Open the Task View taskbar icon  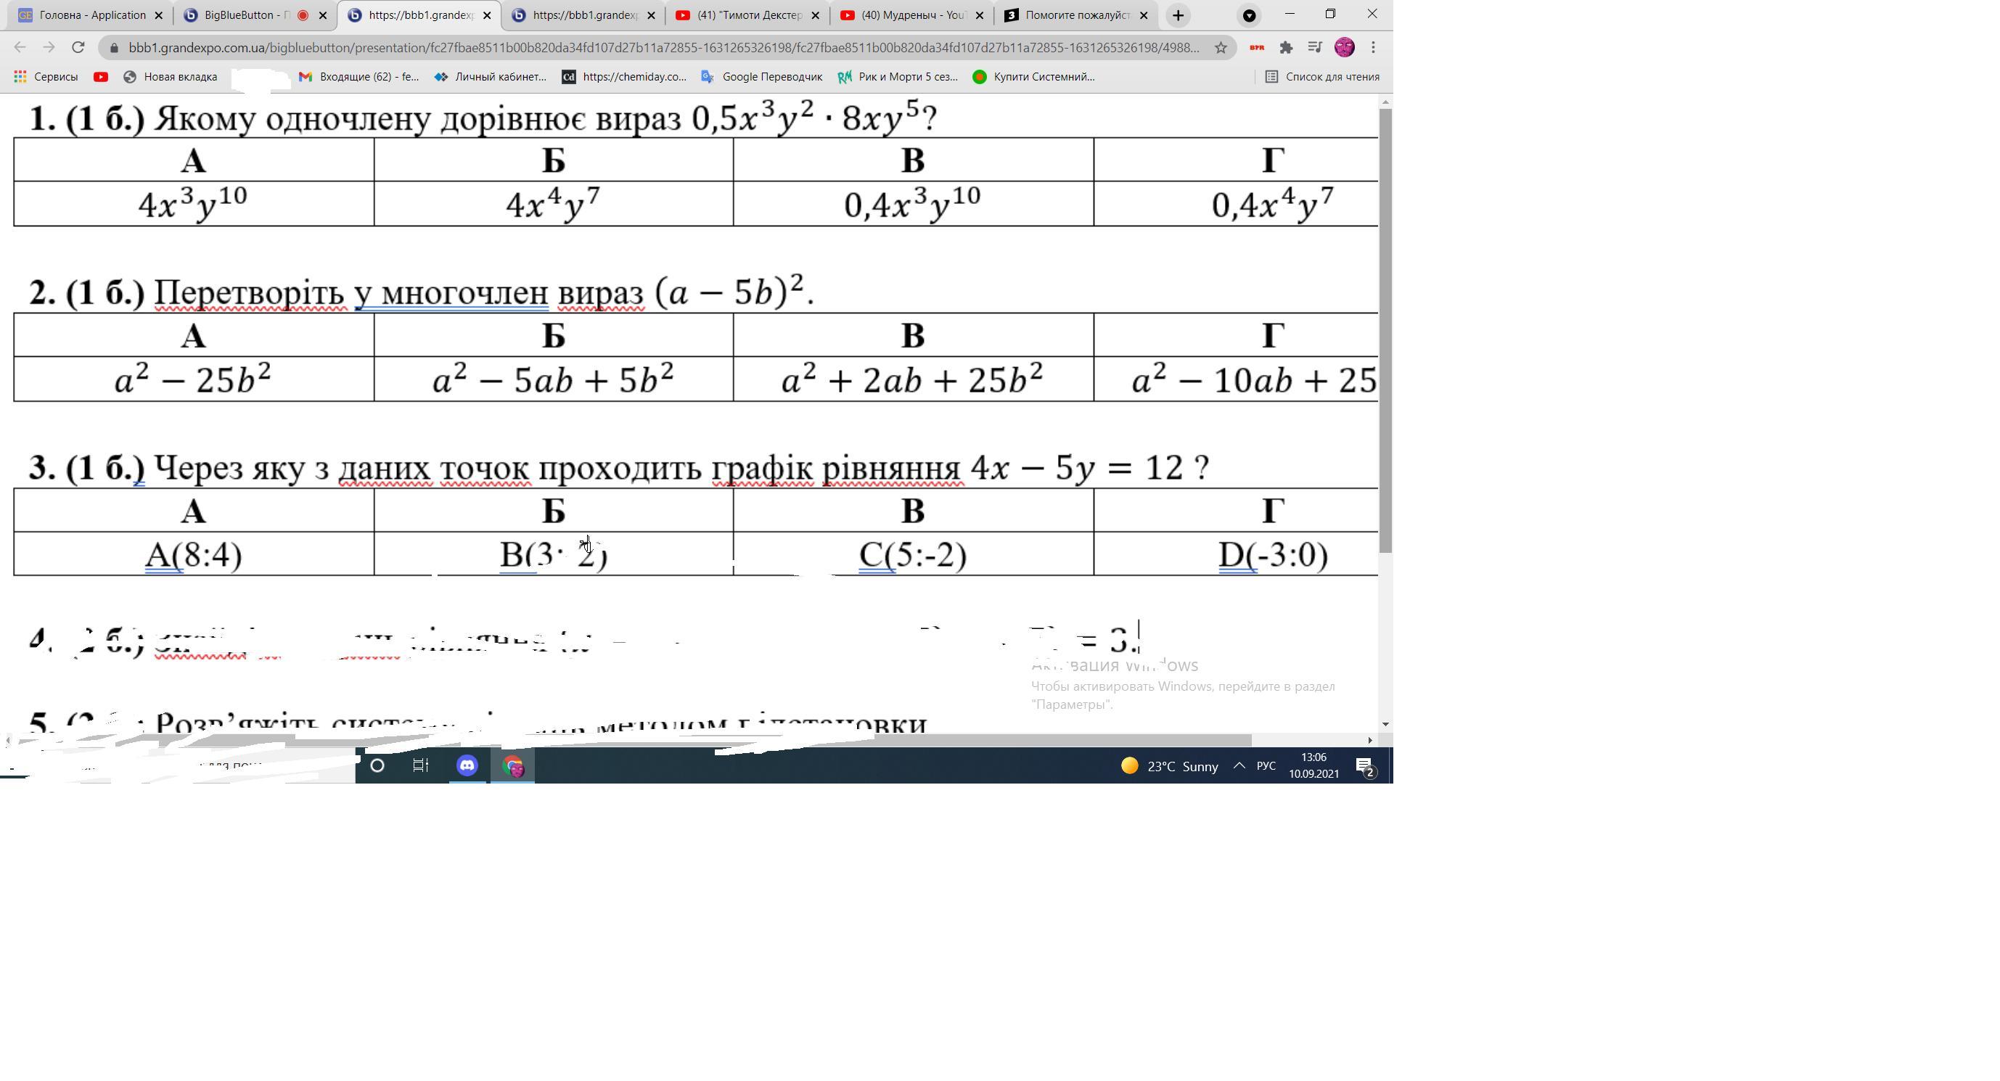pyautogui.click(x=421, y=766)
